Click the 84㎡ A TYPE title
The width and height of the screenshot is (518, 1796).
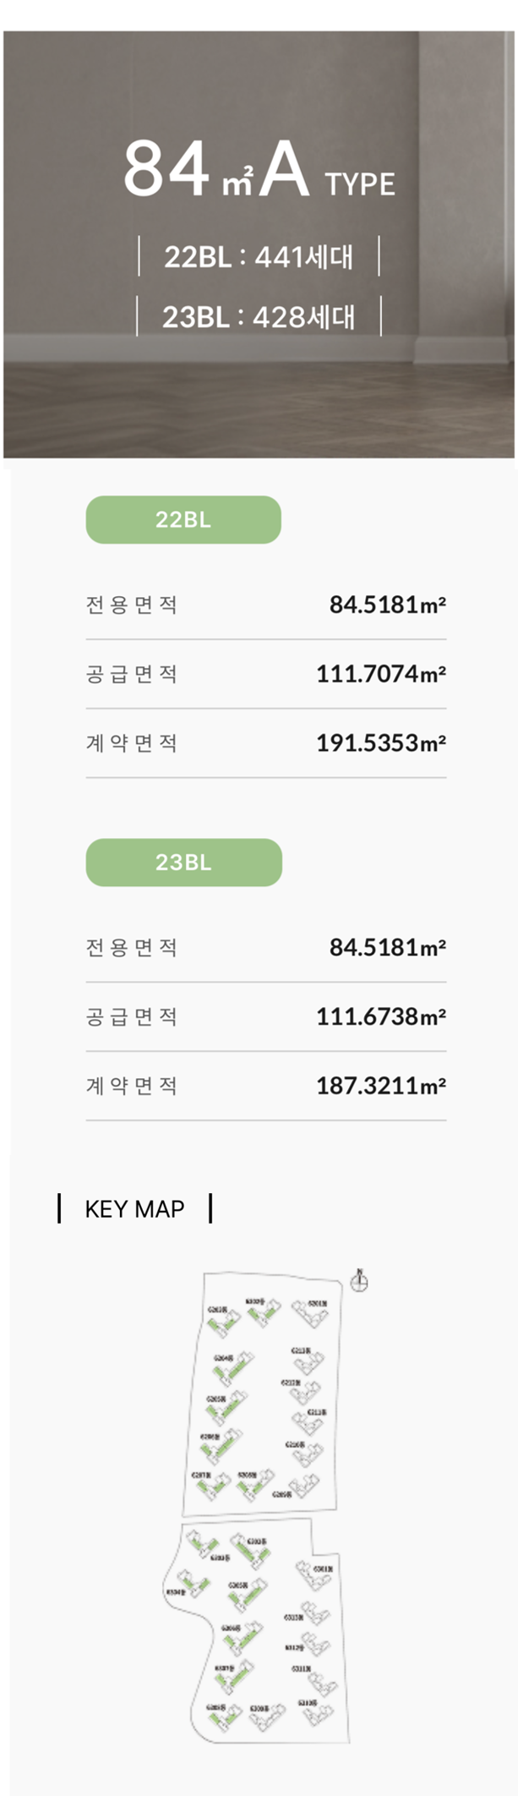point(259,171)
